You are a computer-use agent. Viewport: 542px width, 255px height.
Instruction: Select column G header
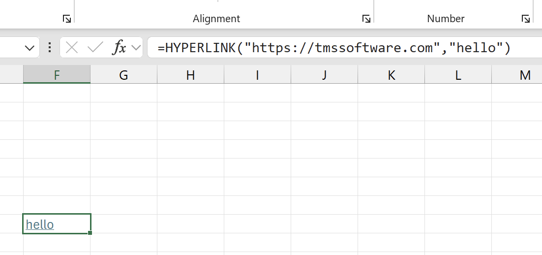[124, 75]
